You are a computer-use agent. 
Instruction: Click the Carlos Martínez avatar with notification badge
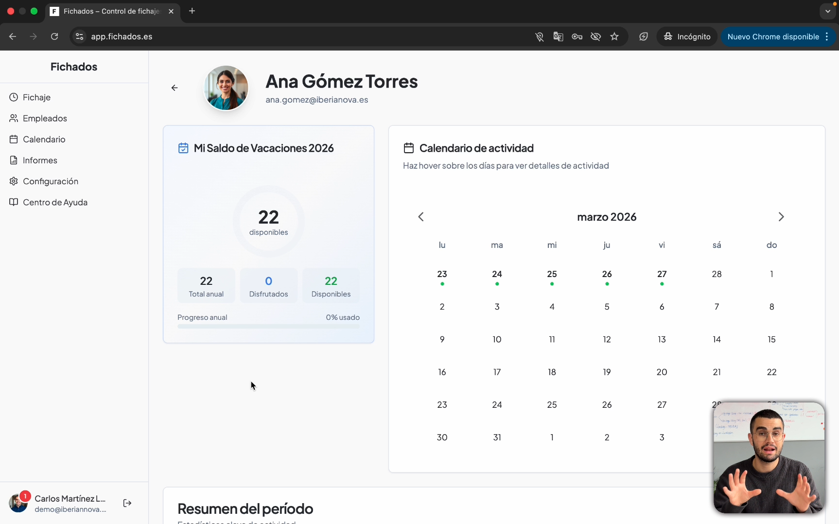tap(18, 503)
